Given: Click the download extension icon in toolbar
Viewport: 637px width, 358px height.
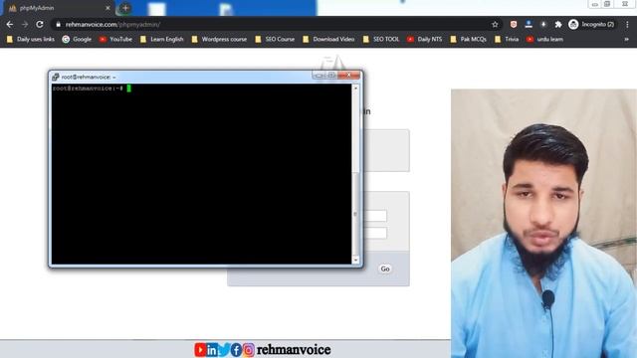Looking at the screenshot, I should tap(543, 24).
